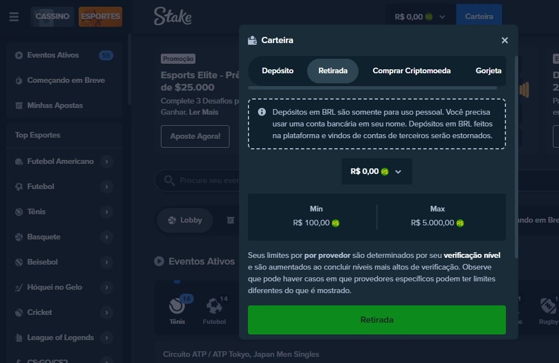559x363 pixels.
Task: Expand Futebol Americano chevron
Action: pos(106,161)
